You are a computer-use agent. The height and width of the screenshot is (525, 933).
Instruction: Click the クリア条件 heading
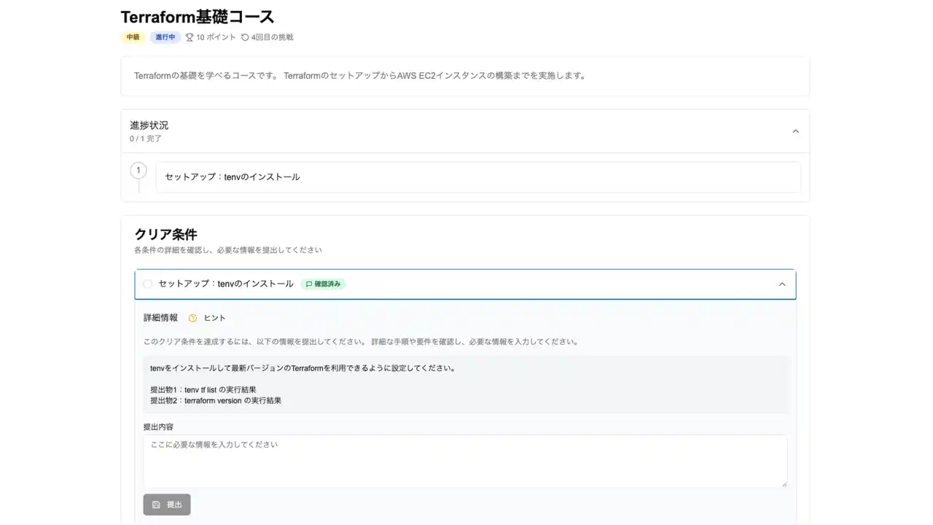(165, 234)
